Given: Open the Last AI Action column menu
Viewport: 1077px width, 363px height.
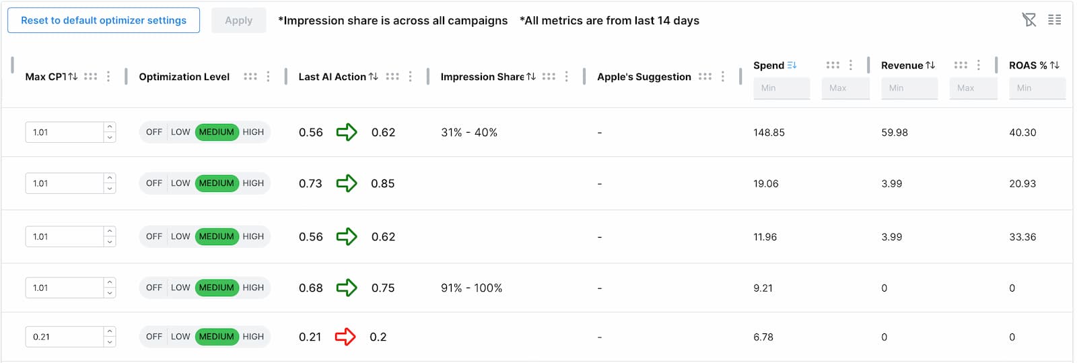Looking at the screenshot, I should [410, 77].
